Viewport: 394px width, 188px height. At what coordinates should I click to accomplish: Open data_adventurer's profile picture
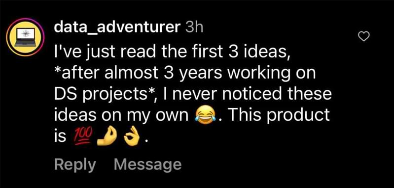pyautogui.click(x=25, y=37)
